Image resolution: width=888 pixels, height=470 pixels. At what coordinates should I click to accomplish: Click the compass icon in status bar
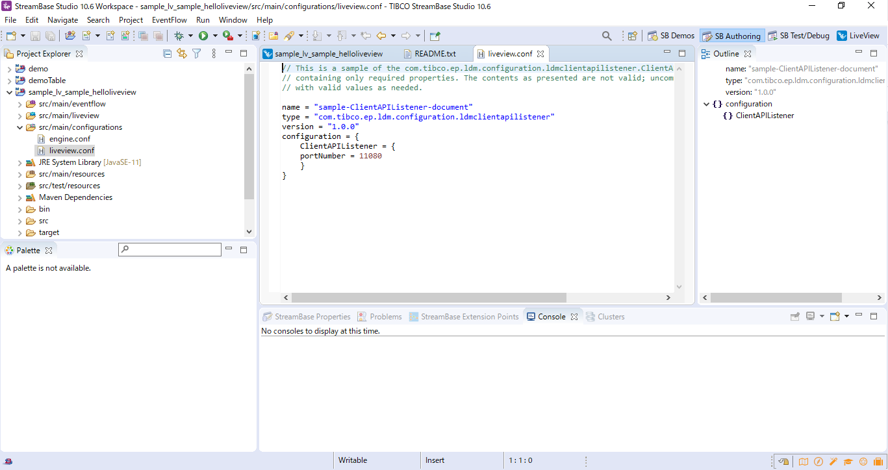coord(818,462)
